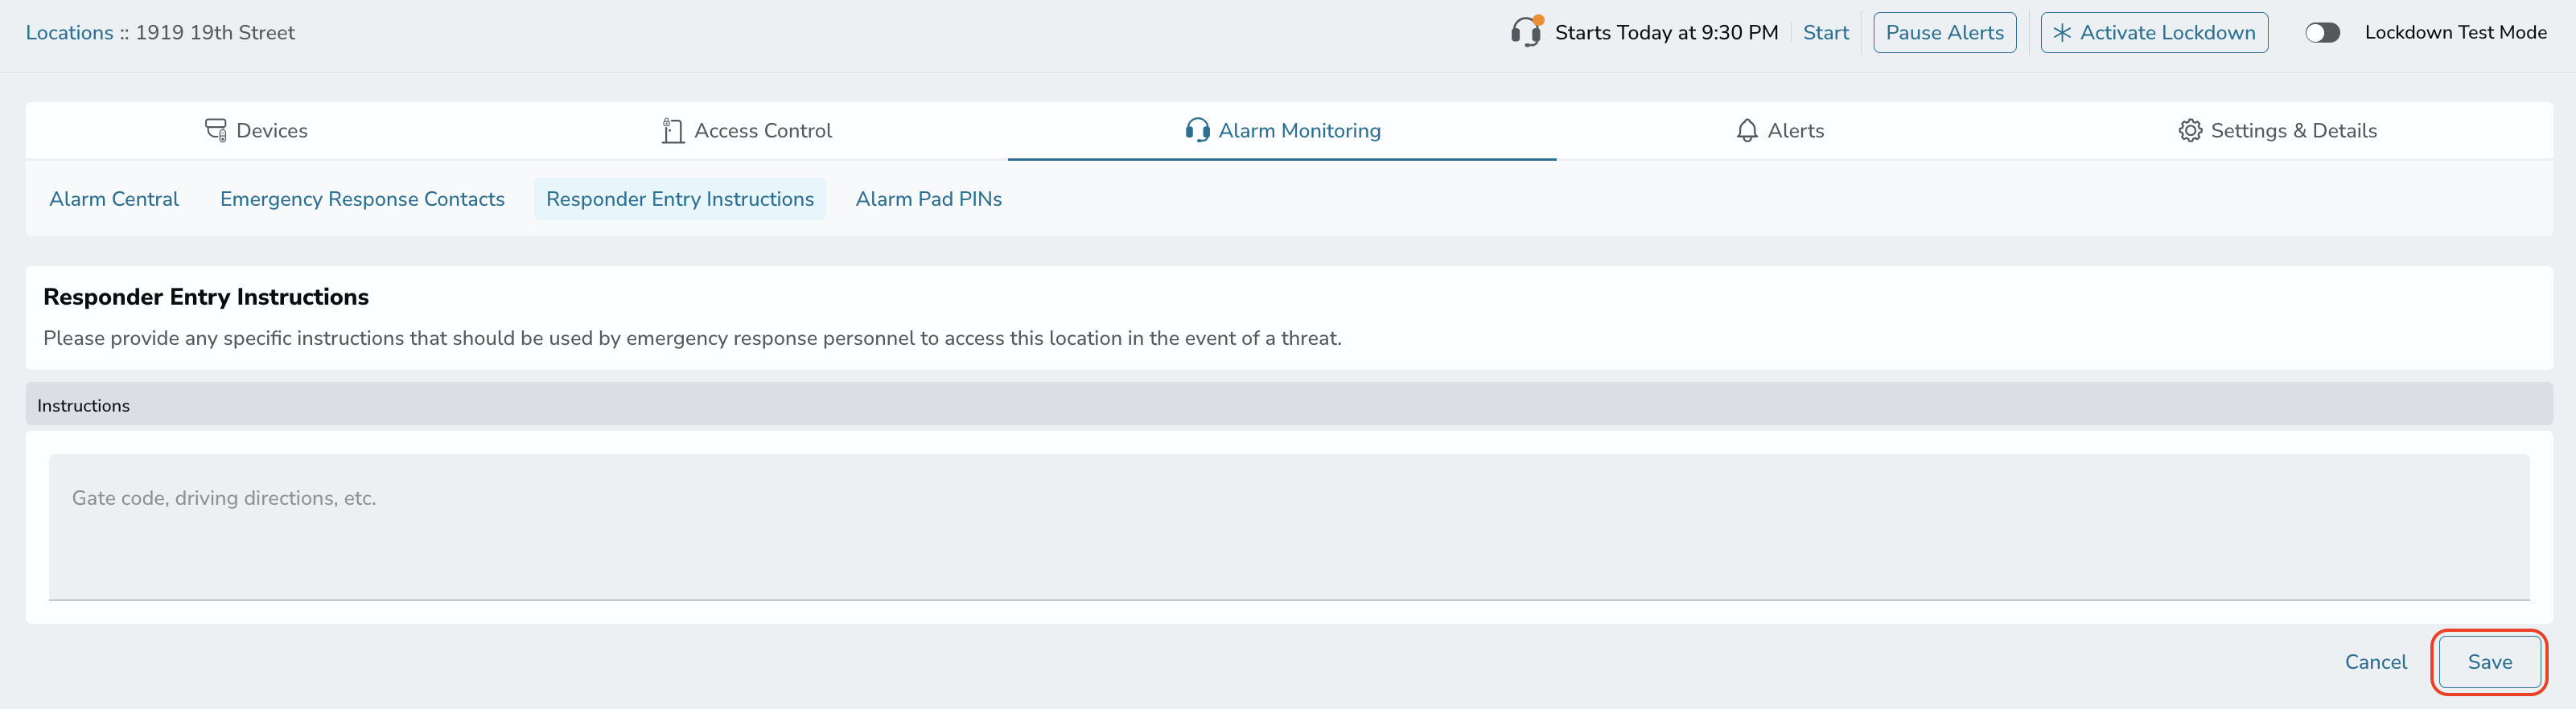2576x709 pixels.
Task: Click the Pause Alerts button
Action: [x=1945, y=33]
